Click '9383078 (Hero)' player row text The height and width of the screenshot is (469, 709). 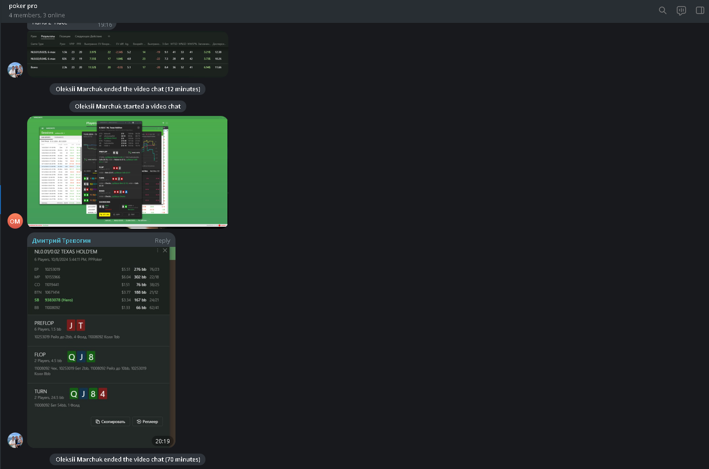[59, 300]
